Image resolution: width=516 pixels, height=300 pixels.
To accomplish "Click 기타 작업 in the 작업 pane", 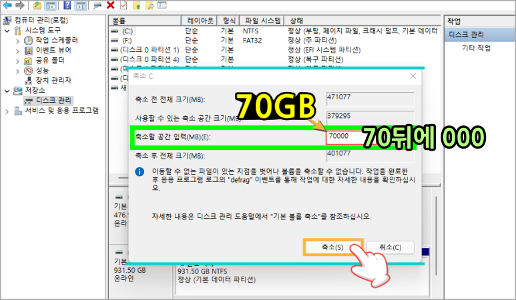I will (x=476, y=48).
